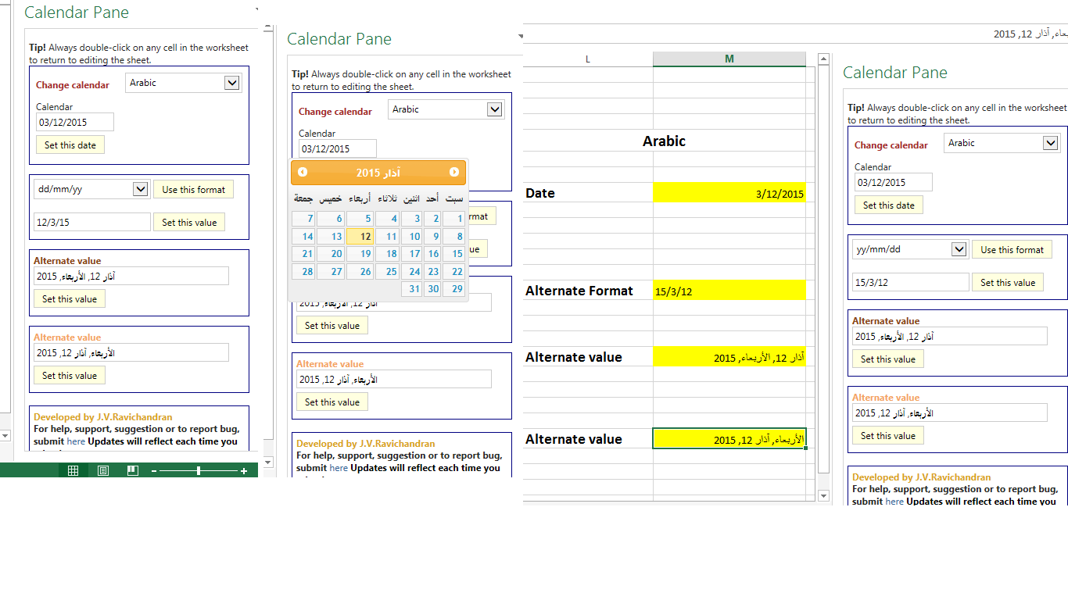The height and width of the screenshot is (600, 1068).
Task: Click the 15/3/12 input field
Action: 911,282
